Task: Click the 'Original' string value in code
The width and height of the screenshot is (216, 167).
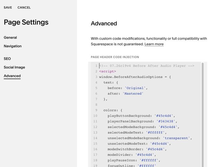Action: 135,88
